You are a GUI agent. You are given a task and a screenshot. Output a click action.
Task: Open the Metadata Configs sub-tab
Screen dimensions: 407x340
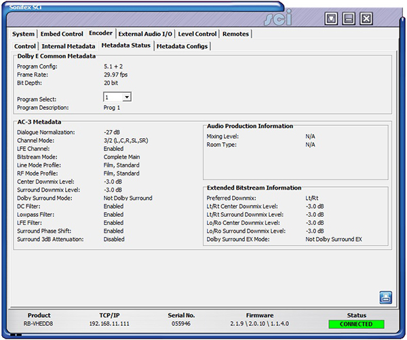182,46
